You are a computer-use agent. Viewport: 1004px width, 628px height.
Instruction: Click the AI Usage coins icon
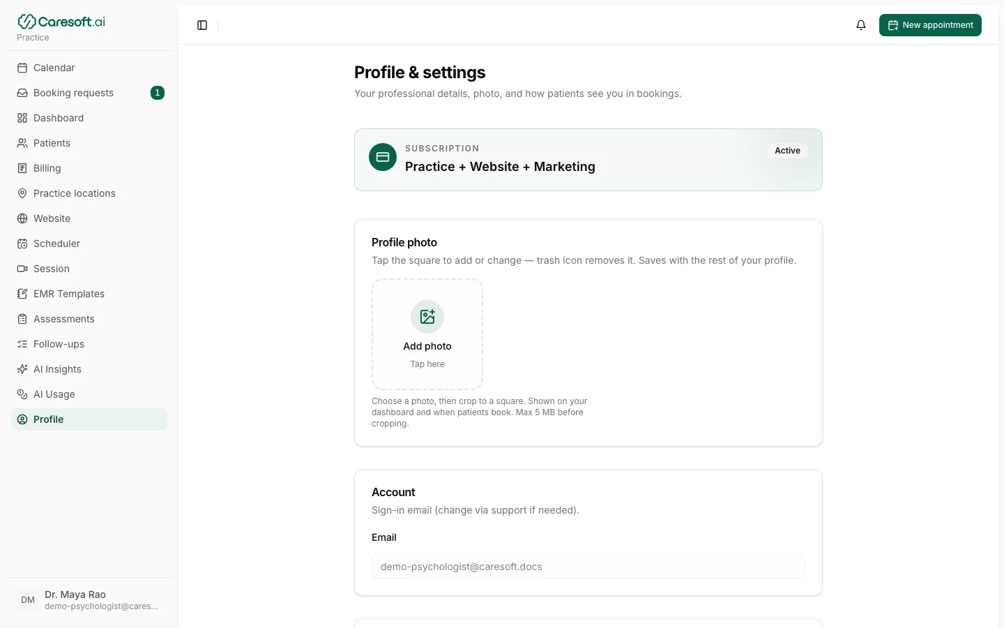22,394
